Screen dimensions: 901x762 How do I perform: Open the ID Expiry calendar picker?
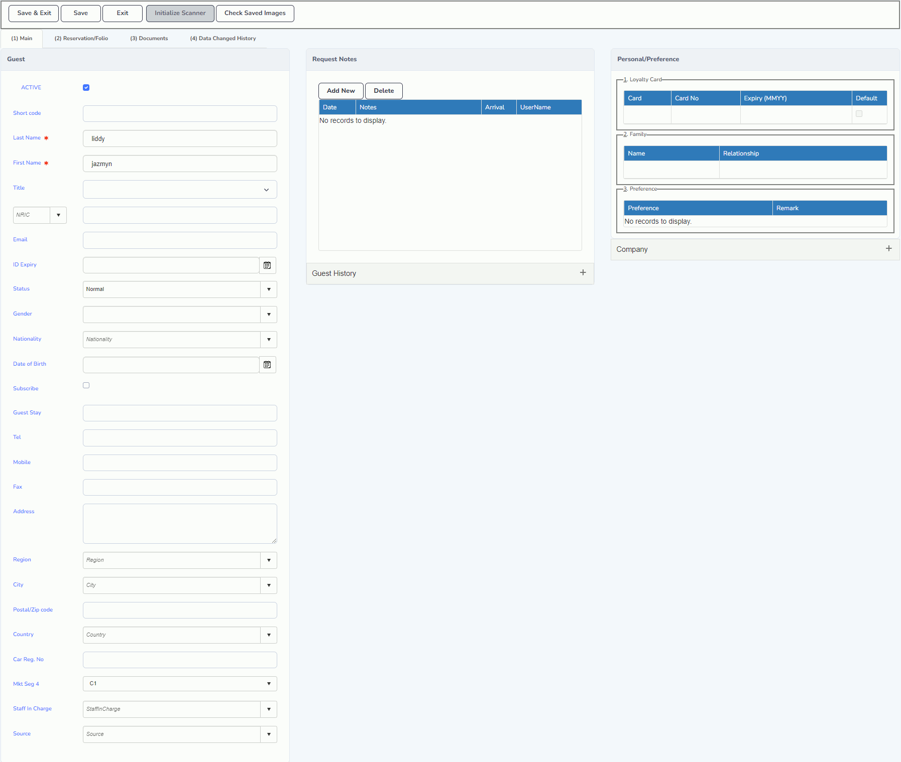[267, 265]
